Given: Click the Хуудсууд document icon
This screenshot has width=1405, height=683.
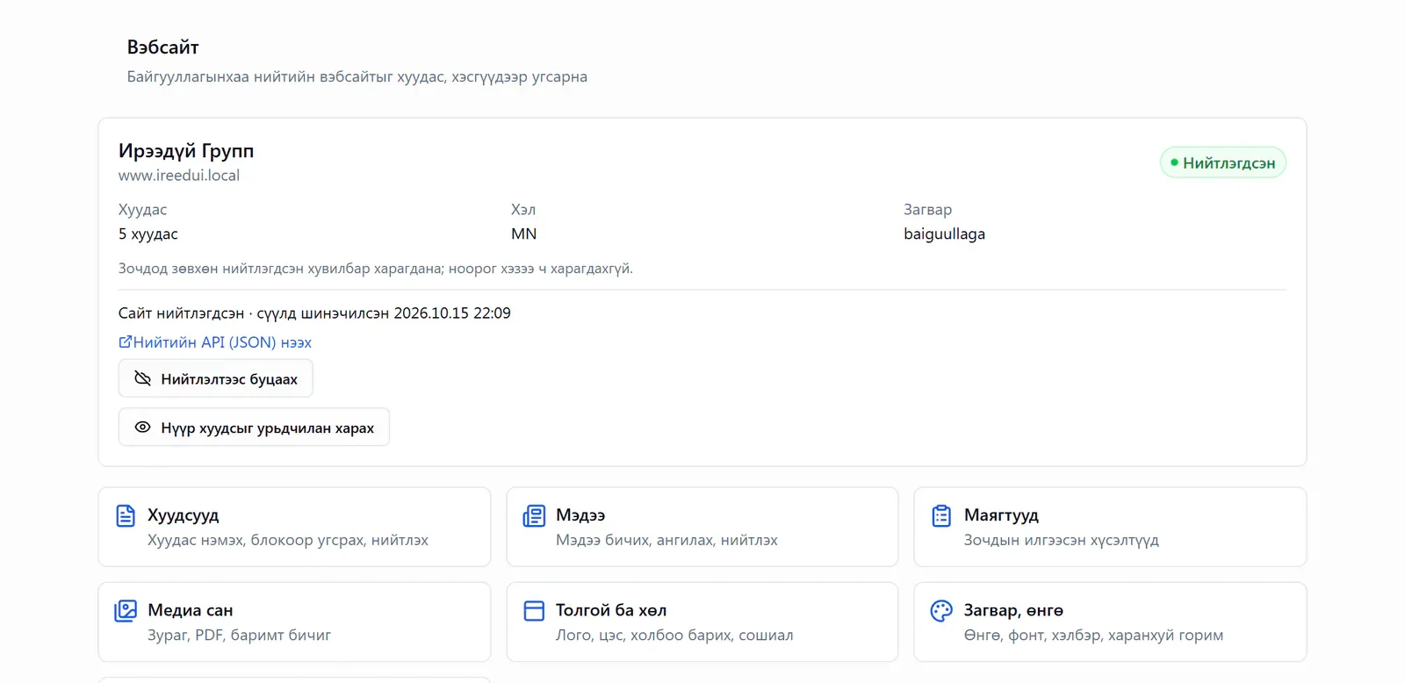Looking at the screenshot, I should 126,515.
